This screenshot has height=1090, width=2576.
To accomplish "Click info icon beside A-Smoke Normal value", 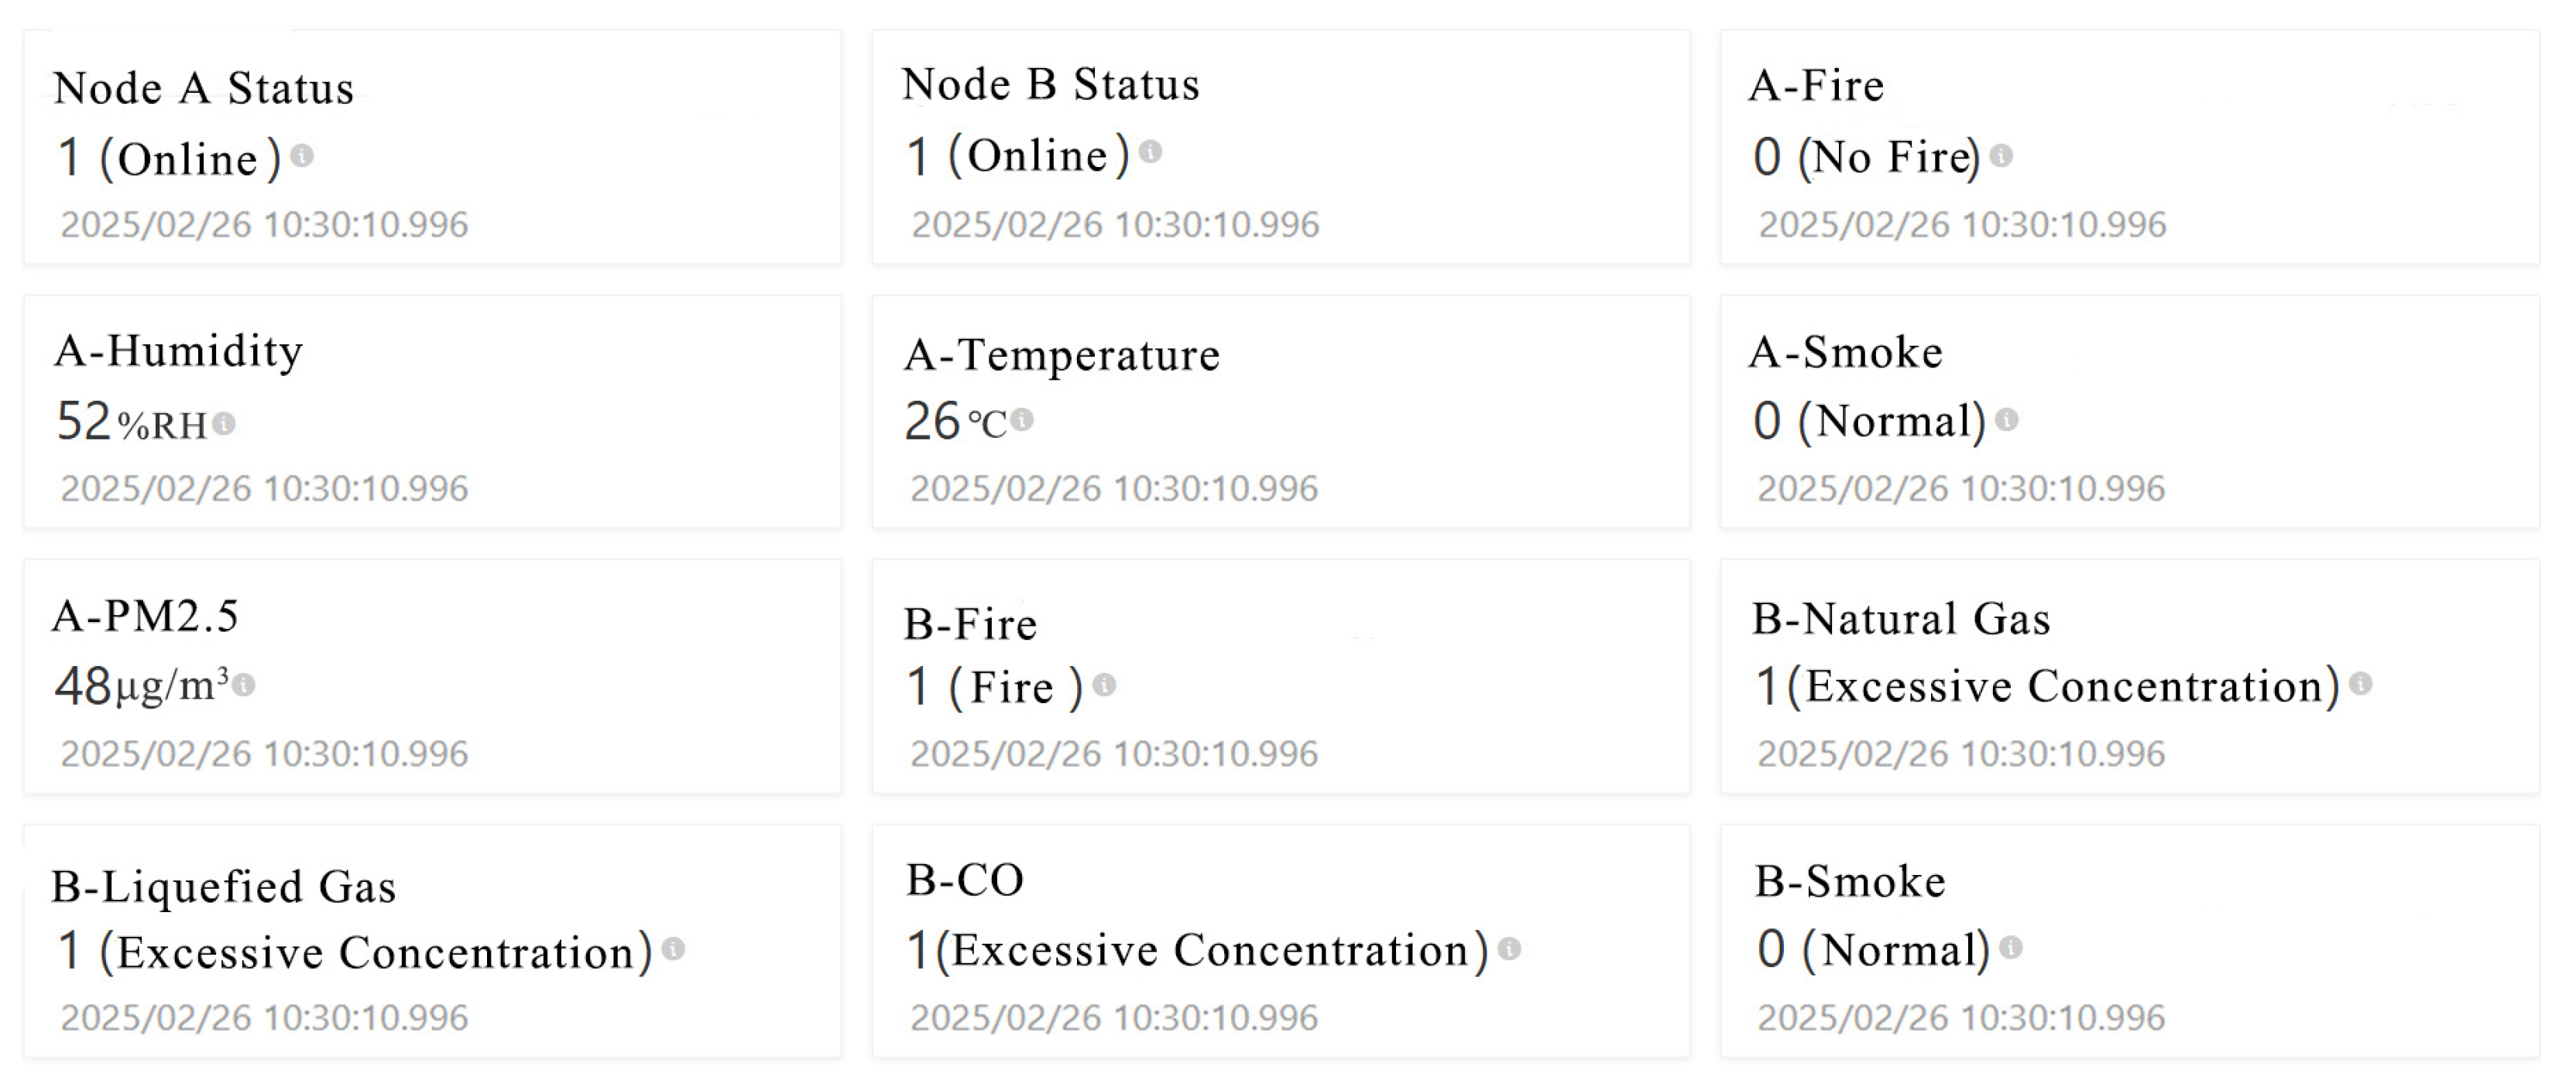I will coord(2007,419).
